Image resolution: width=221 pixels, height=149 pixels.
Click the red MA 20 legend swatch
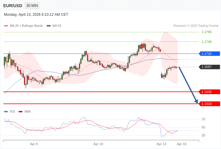[6, 26]
